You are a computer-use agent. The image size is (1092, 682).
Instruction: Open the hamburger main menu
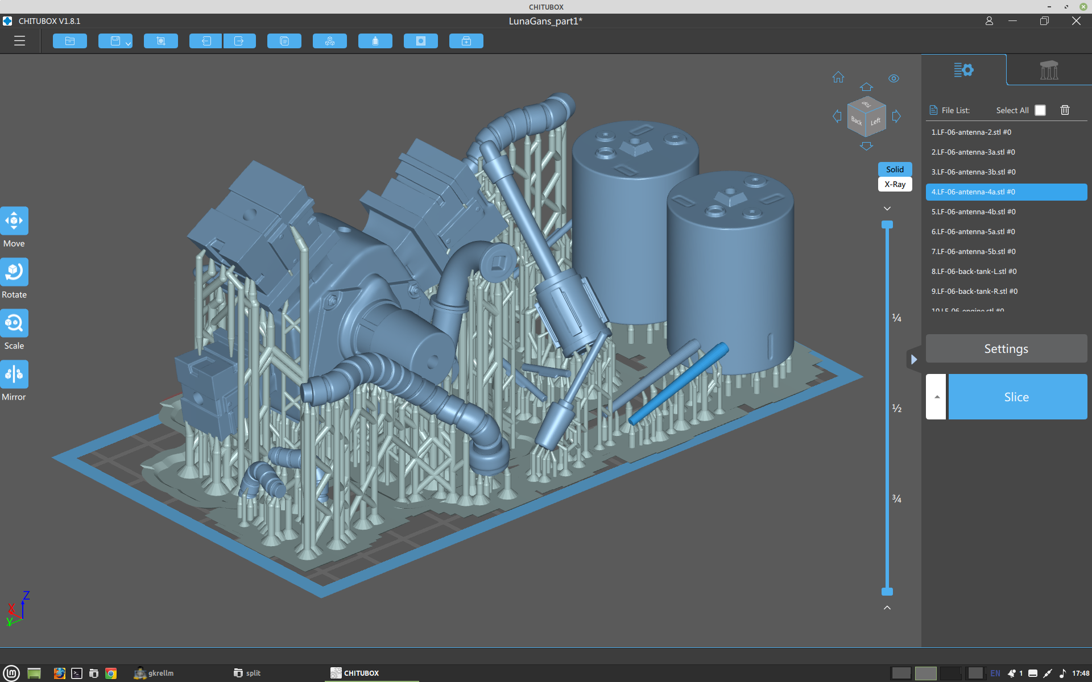(x=19, y=41)
